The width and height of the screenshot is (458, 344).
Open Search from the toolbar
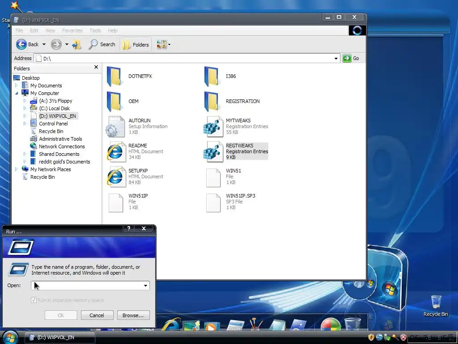[x=102, y=44]
